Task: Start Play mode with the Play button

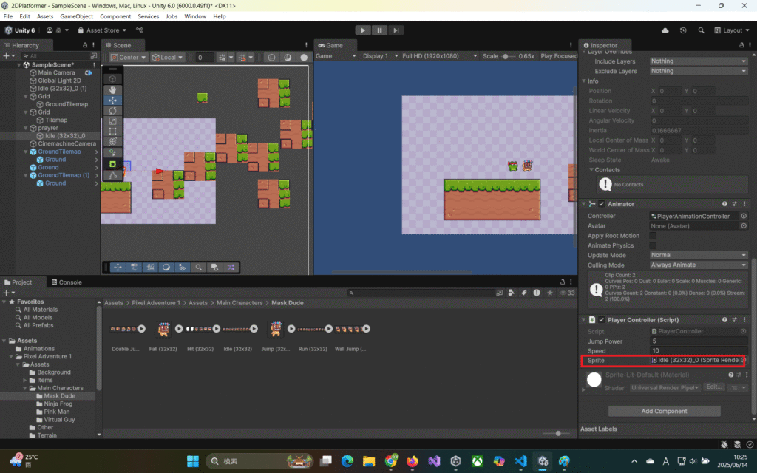Action: (362, 30)
